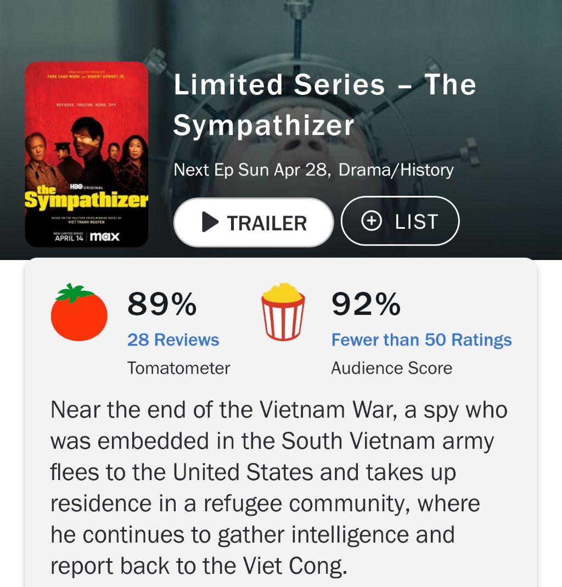Click the popcorn bucket audience icon

(283, 312)
